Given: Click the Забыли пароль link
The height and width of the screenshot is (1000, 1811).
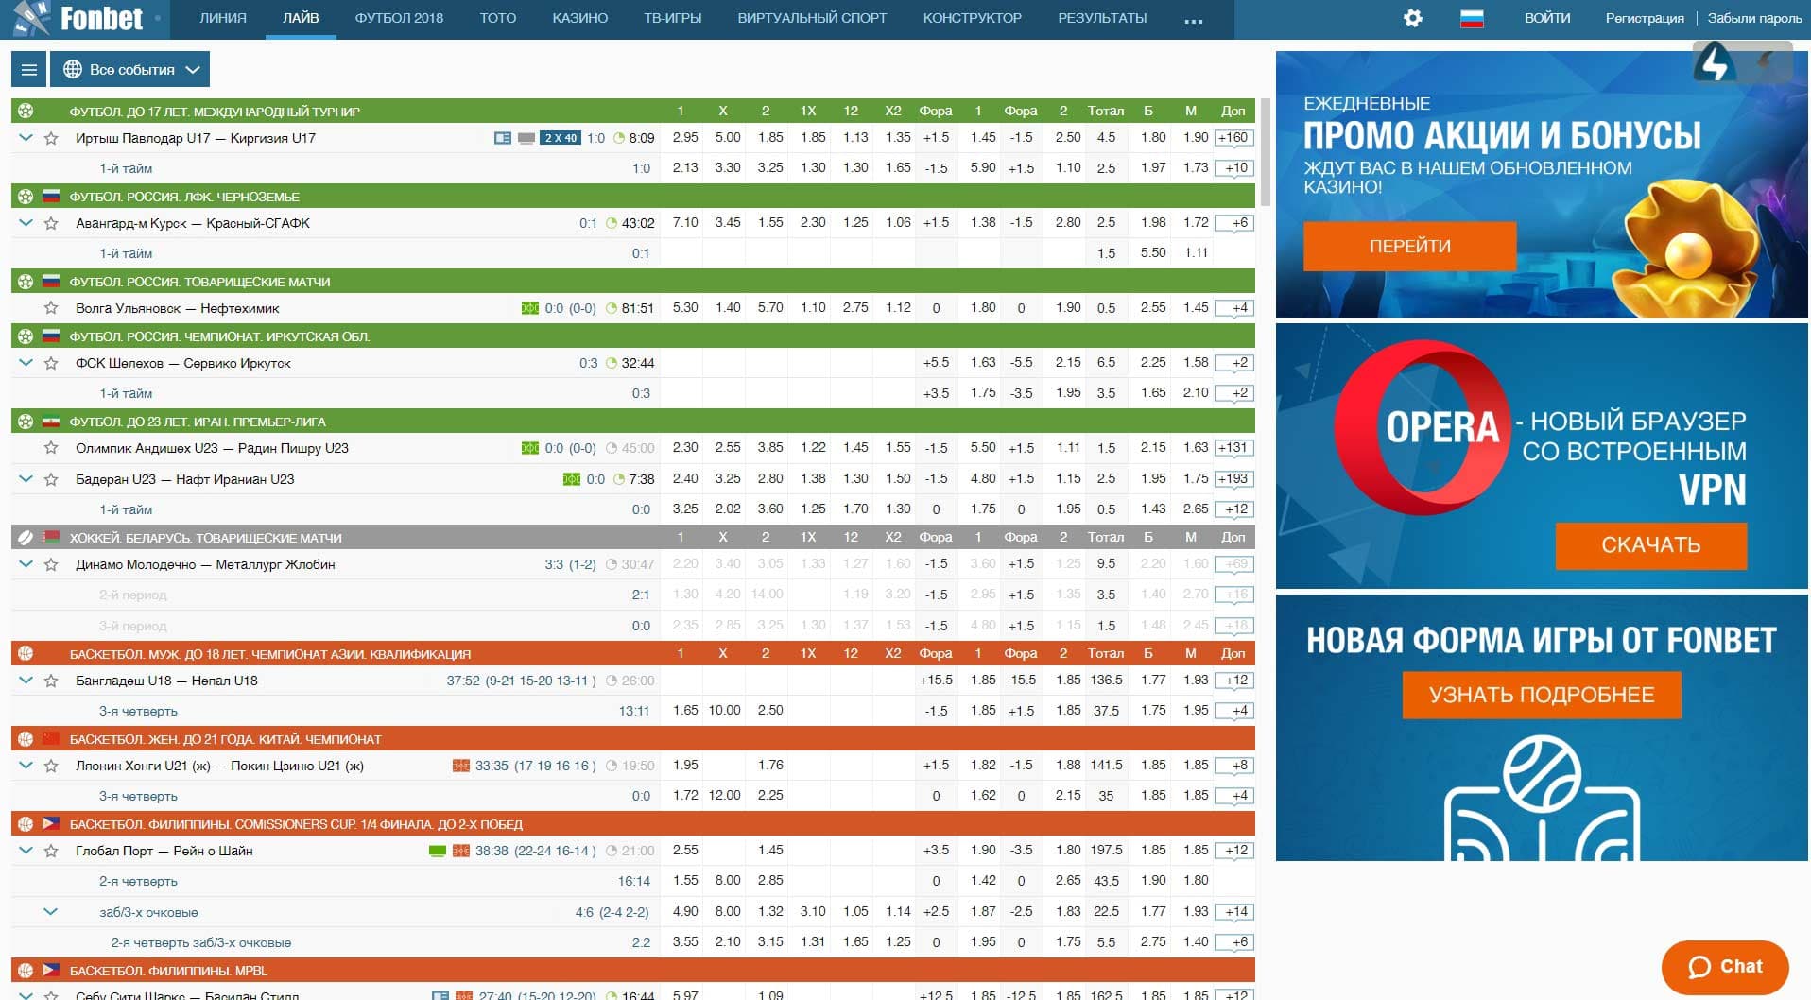Looking at the screenshot, I should (1754, 18).
